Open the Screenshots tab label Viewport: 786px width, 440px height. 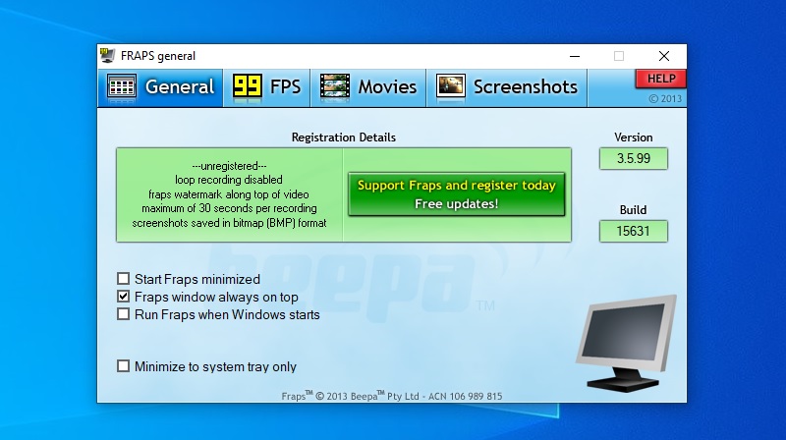click(526, 86)
